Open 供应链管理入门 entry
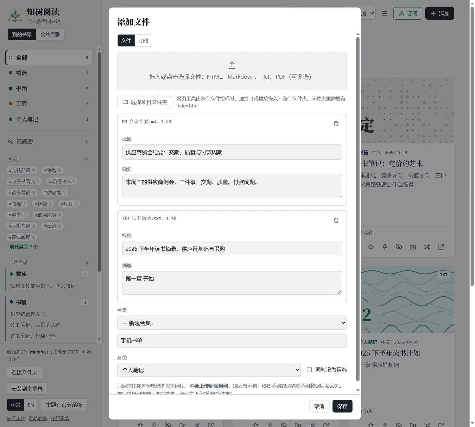The image size is (475, 427). point(28,314)
